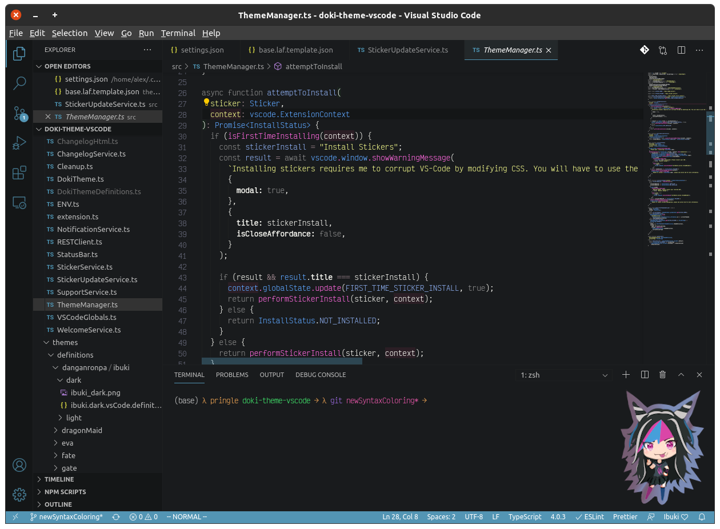Expand the Timeline section
The image size is (720, 529).
98,479
